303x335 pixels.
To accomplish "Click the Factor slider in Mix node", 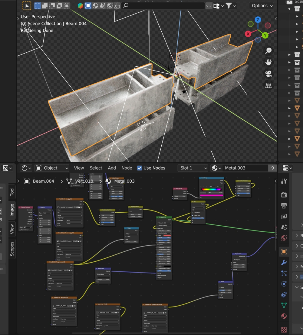I will (198, 218).
